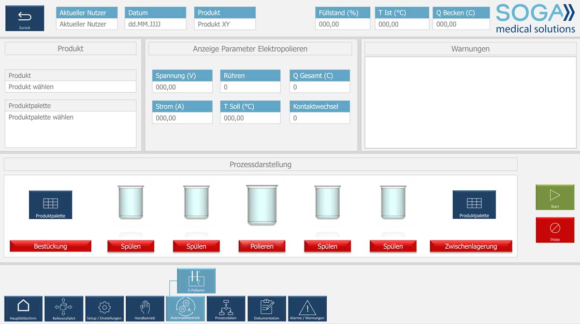Viewport: 580px width, 324px height.
Task: Select the E-Polieren submenu tile
Action: click(x=196, y=281)
